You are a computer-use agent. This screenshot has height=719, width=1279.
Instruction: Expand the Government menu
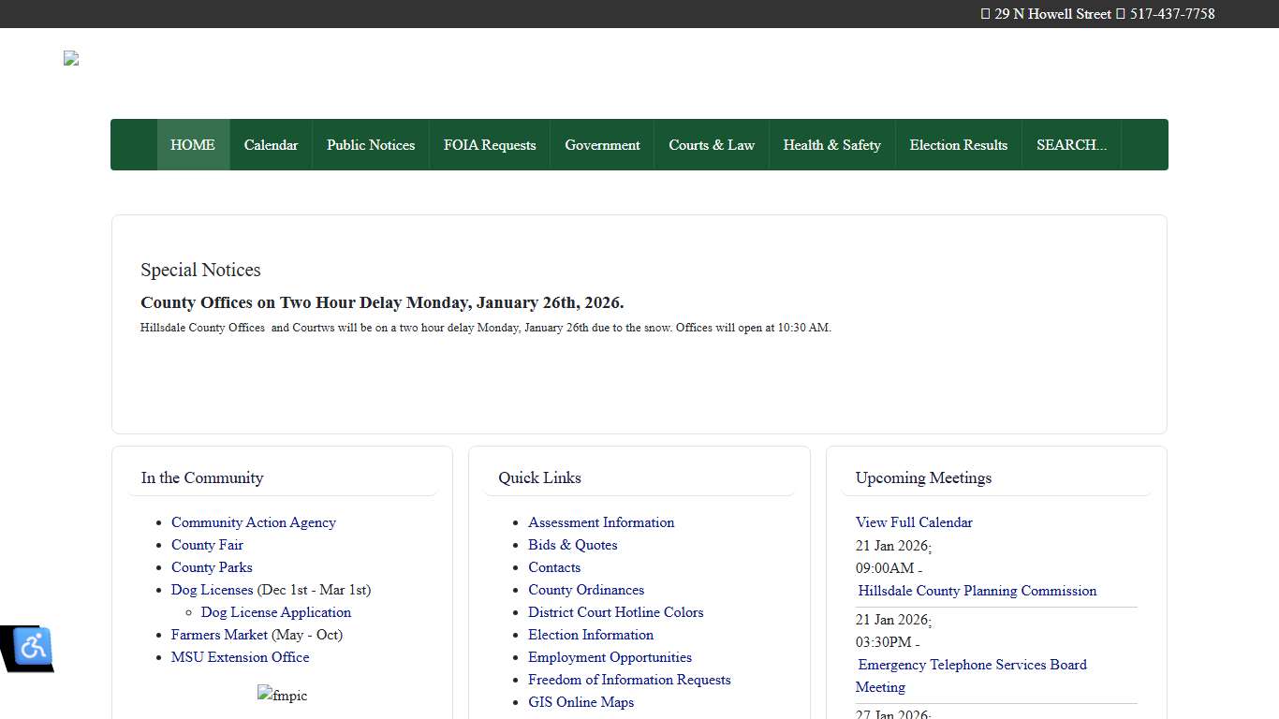click(x=602, y=145)
